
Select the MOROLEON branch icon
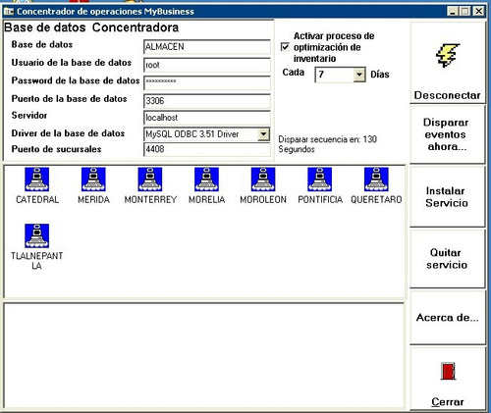tap(263, 180)
